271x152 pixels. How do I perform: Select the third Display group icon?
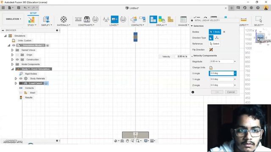point(170,19)
